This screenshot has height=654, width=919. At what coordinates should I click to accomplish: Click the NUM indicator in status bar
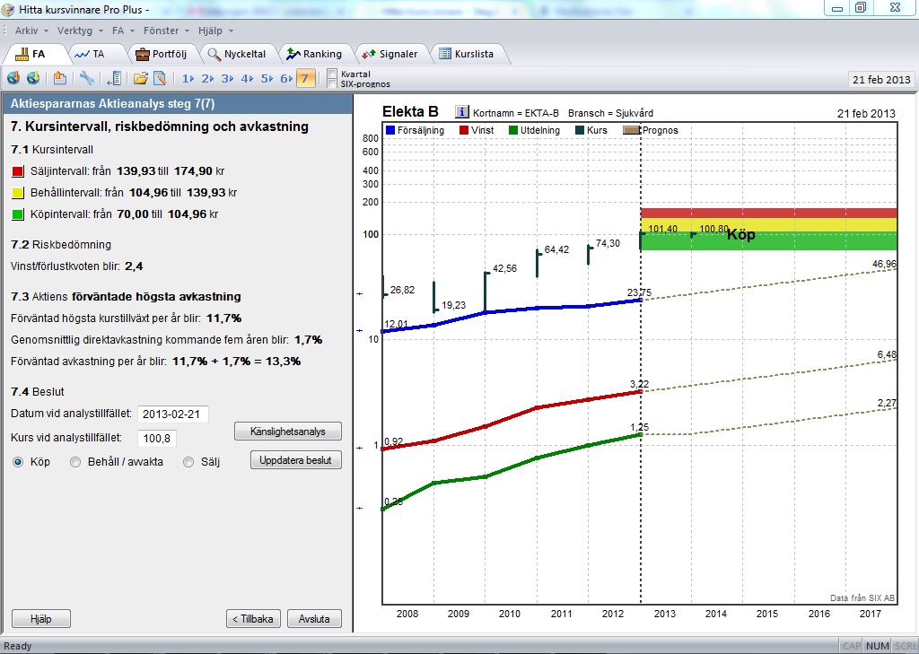pos(878,646)
